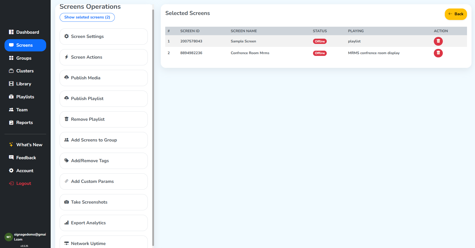The height and width of the screenshot is (248, 475).
Task: Open Groups grid icon in the sidebar
Action: [11, 58]
